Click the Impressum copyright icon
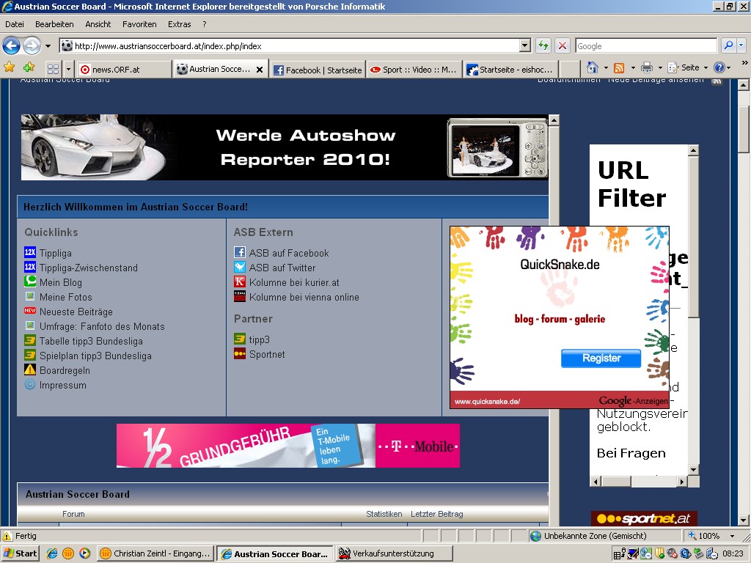Viewport: 751px width, 563px height. point(29,384)
